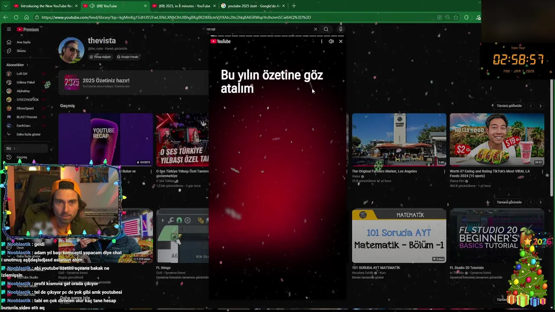Viewport: 555px width, 312px height.
Task: Open FL Studio 20 Tutorials playlist
Action: (x=497, y=236)
